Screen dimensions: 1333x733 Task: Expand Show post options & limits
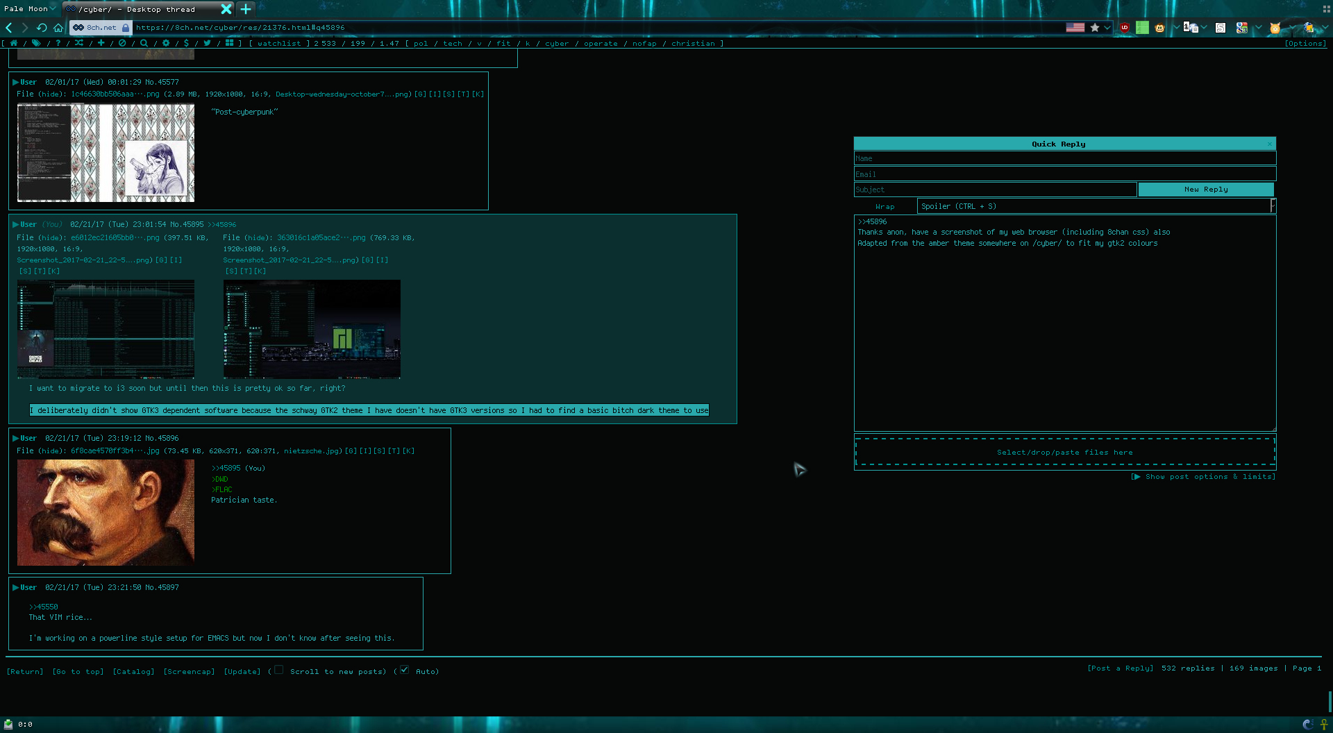click(1203, 477)
